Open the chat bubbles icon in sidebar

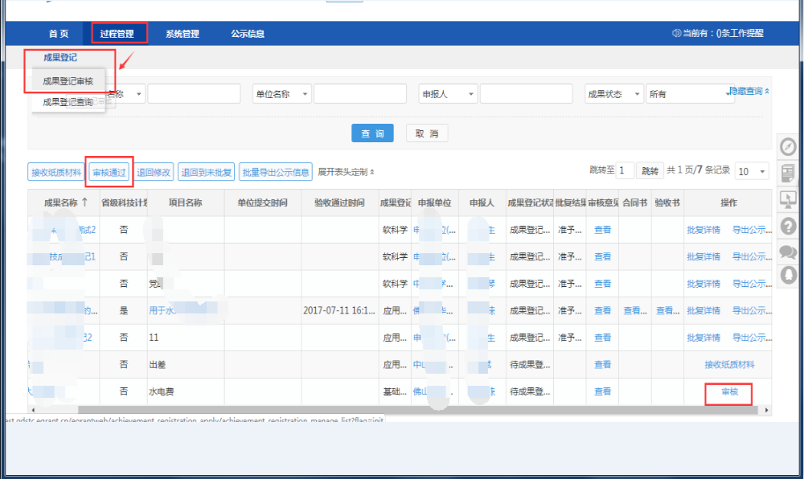788,251
